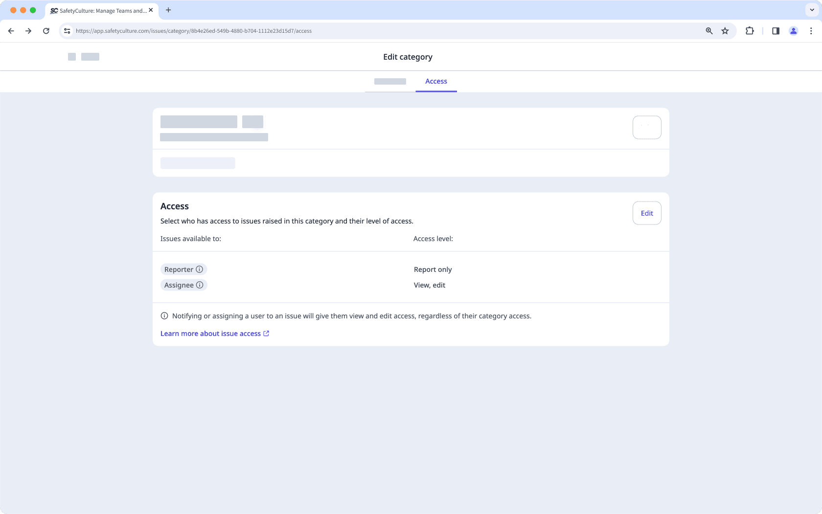Click the info circle beside the notifying message
822x514 pixels.
click(x=164, y=316)
